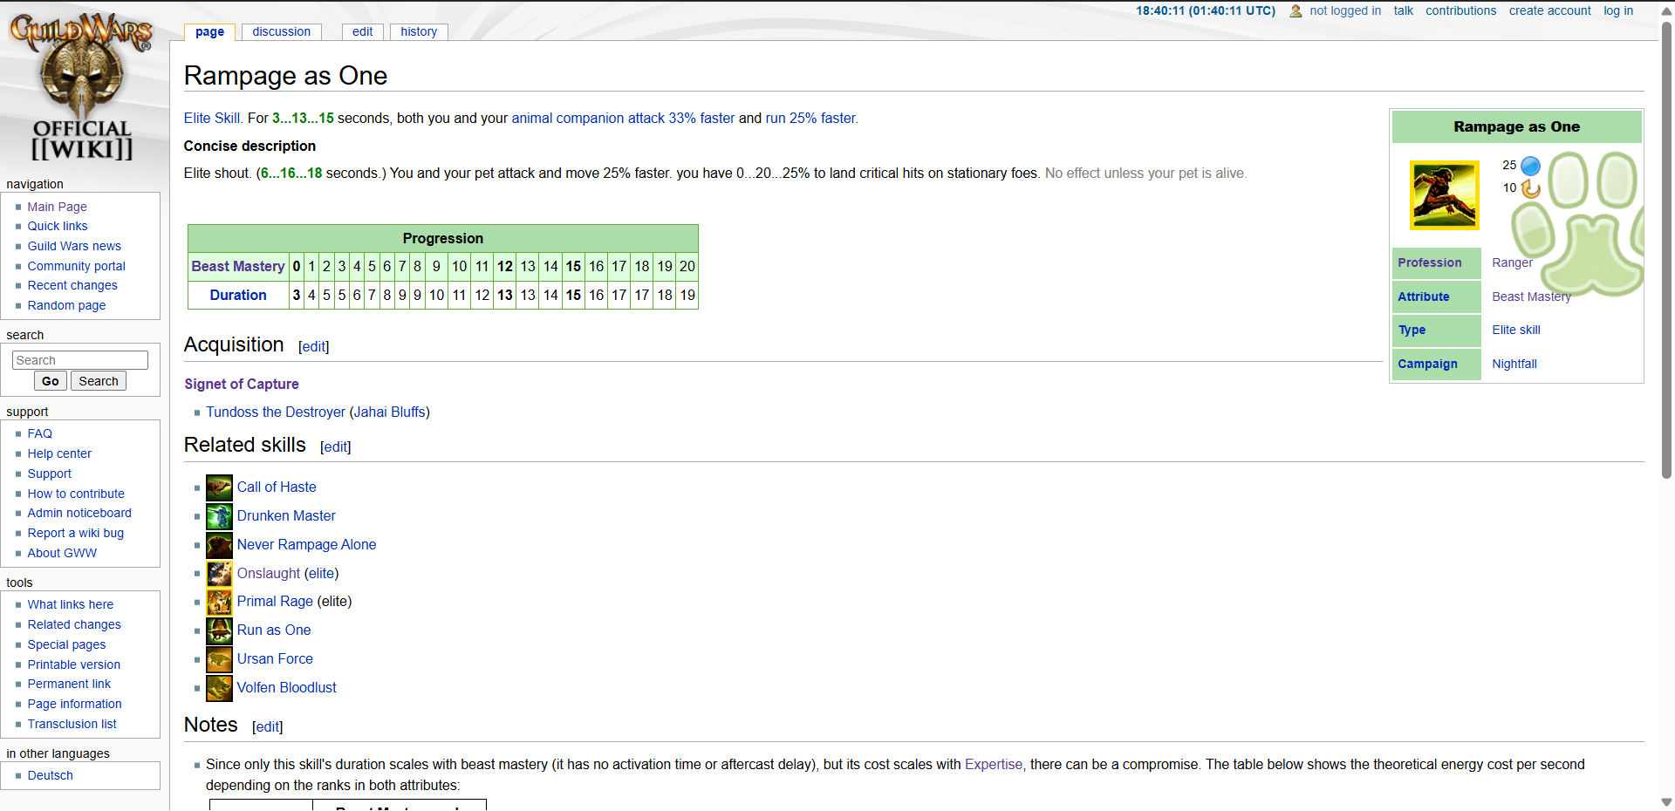Open Main Page in navigation
The height and width of the screenshot is (811, 1675).
pyautogui.click(x=57, y=207)
